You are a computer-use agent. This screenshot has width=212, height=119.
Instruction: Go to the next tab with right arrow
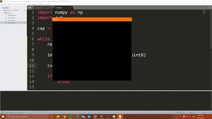[x=30, y=8]
